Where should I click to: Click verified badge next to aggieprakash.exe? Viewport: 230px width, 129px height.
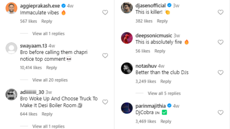(x=63, y=6)
